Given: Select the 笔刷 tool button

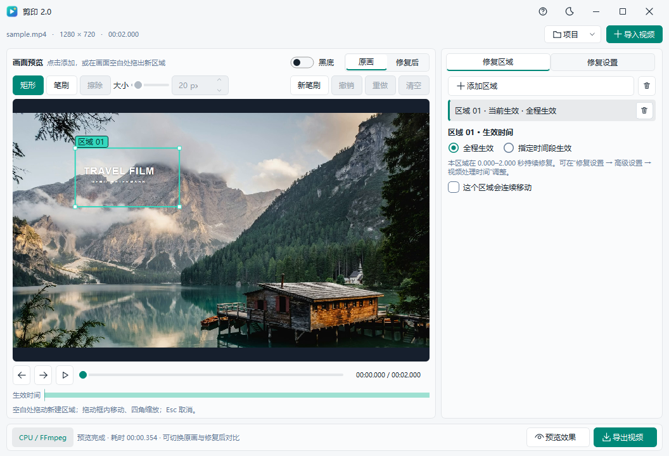Looking at the screenshot, I should pyautogui.click(x=61, y=86).
